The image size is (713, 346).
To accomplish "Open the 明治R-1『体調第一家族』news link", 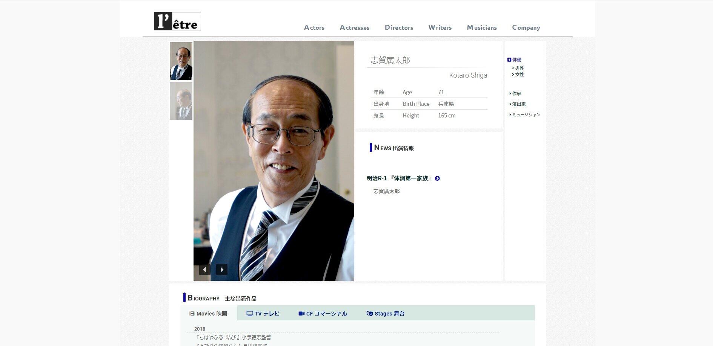I will pyautogui.click(x=399, y=178).
